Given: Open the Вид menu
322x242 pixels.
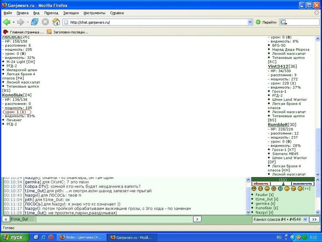Looking at the screenshot, I should 36,13.
